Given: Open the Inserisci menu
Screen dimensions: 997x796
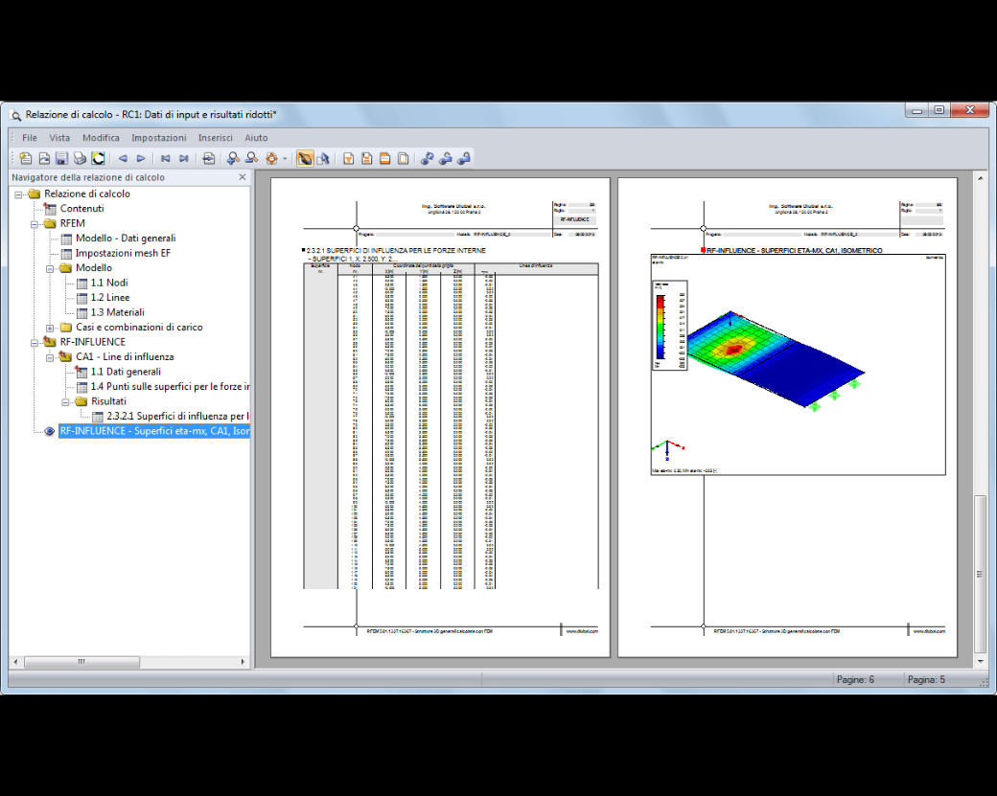Looking at the screenshot, I should (x=215, y=137).
